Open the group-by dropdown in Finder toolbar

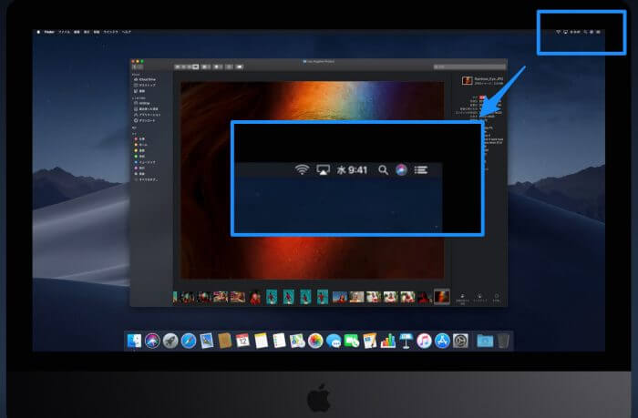[206, 66]
